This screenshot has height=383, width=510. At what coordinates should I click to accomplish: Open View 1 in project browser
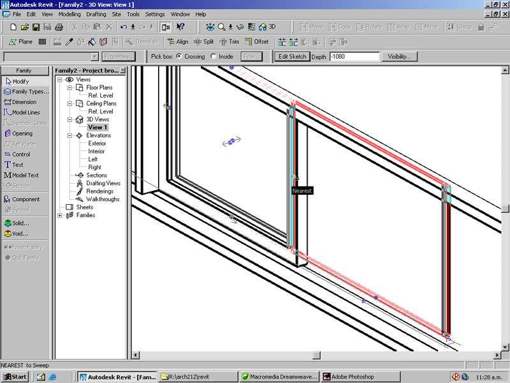pos(98,127)
